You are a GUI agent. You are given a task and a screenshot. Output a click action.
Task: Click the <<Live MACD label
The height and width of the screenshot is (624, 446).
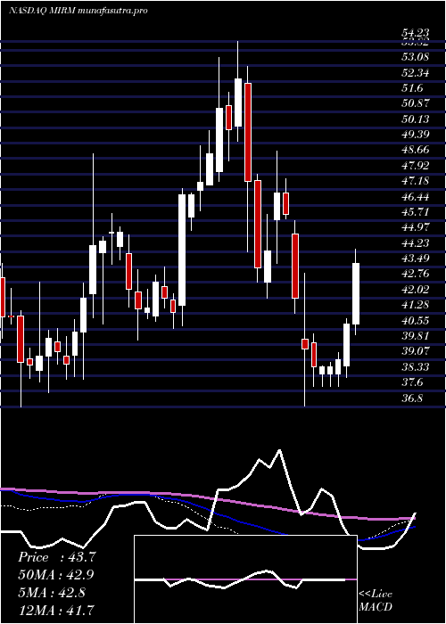pos(376,601)
